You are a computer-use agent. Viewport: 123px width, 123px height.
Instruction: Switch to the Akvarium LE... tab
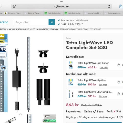(x=94, y=13)
